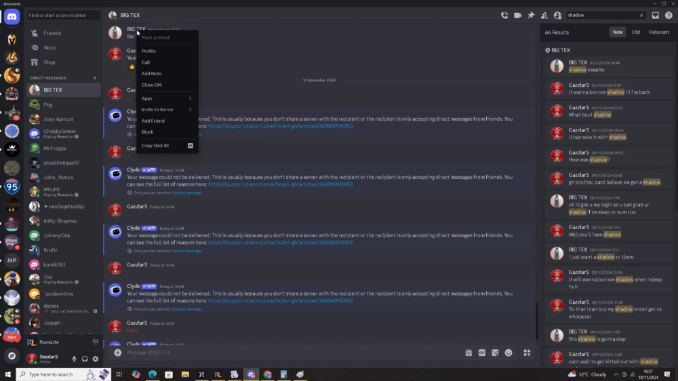Open the message attachment plus button

(117, 353)
